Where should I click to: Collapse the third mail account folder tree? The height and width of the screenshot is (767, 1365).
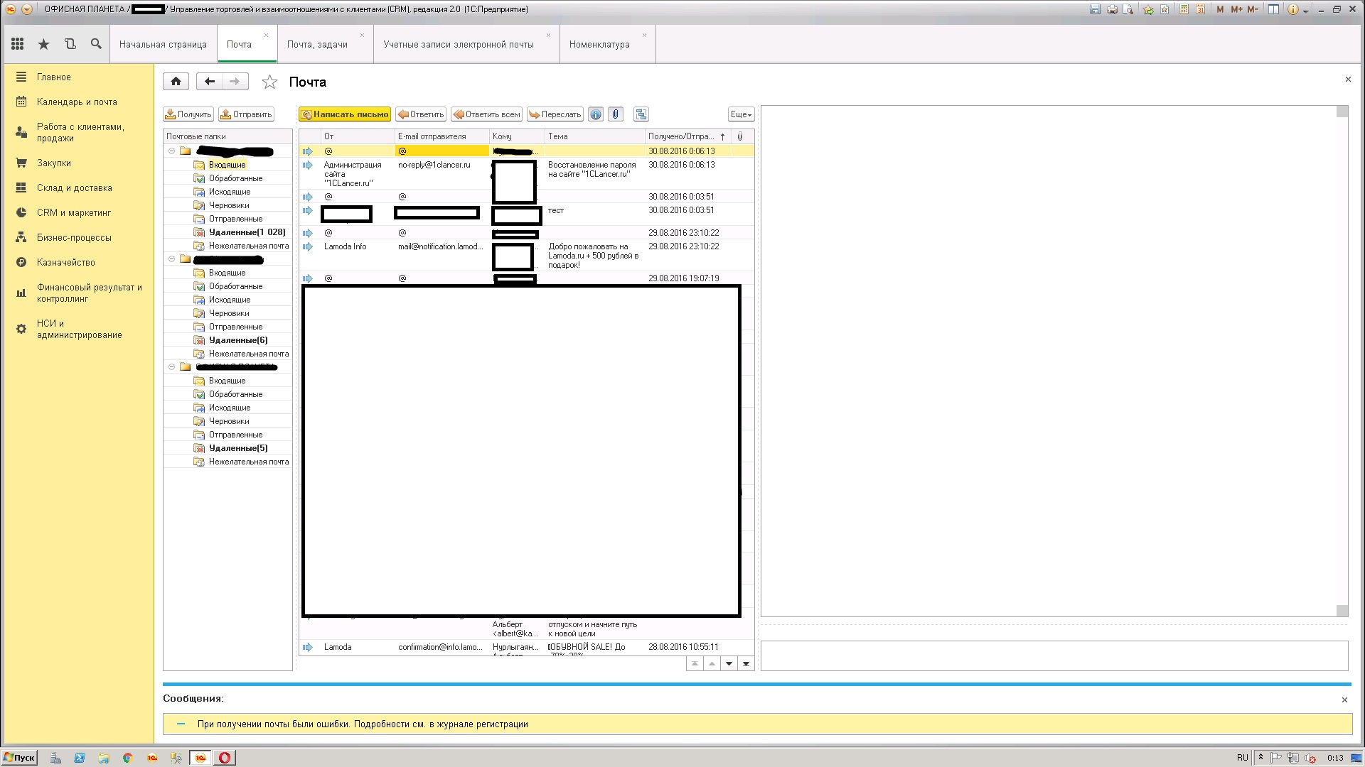(171, 367)
